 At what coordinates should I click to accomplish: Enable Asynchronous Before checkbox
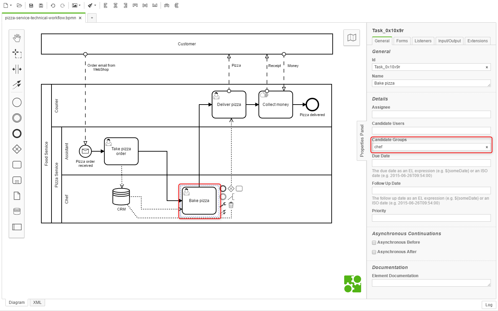(374, 243)
